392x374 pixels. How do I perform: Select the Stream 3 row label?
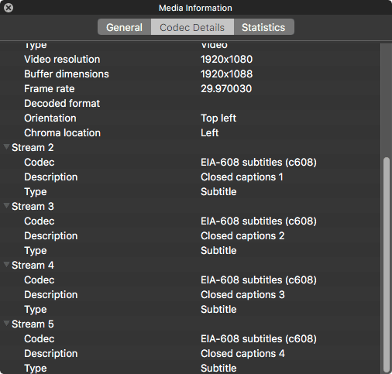(33, 207)
